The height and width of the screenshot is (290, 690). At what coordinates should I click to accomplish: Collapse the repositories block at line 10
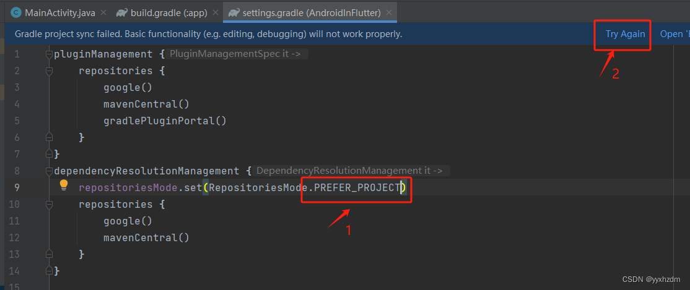(49, 204)
